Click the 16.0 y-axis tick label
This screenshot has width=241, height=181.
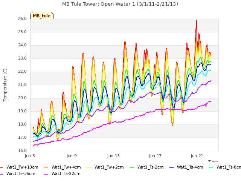coord(23,151)
